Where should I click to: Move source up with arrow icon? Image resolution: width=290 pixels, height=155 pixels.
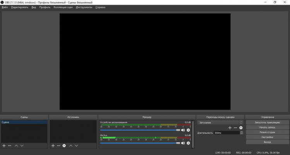[71, 146]
